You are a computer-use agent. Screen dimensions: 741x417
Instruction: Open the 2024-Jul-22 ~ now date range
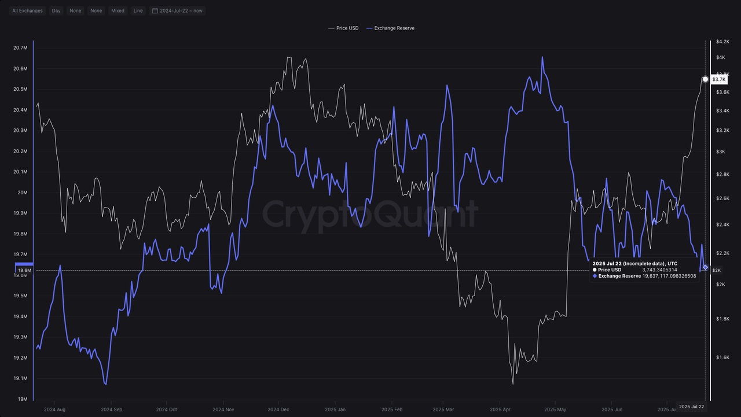point(177,10)
